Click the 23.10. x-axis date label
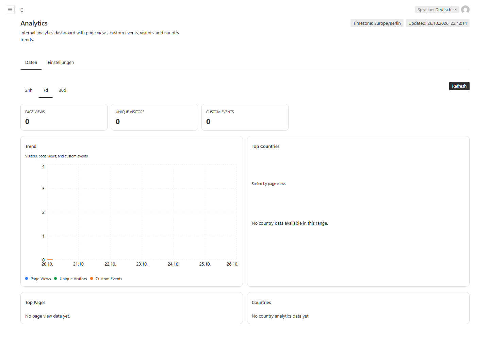490x340 pixels. pos(142,264)
